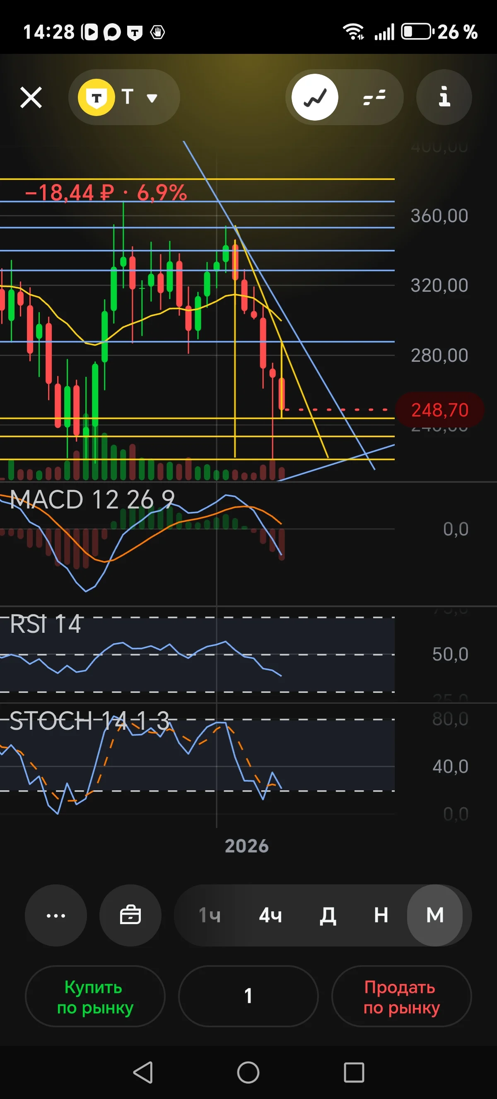
Task: Open instrument info with the i icon
Action: [x=444, y=97]
